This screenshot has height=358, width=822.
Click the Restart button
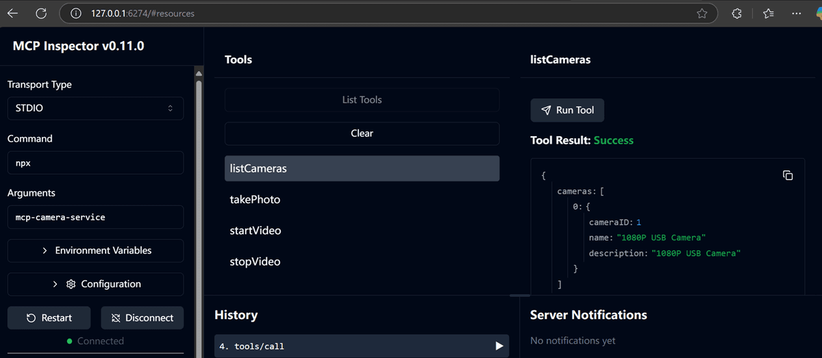click(x=49, y=318)
